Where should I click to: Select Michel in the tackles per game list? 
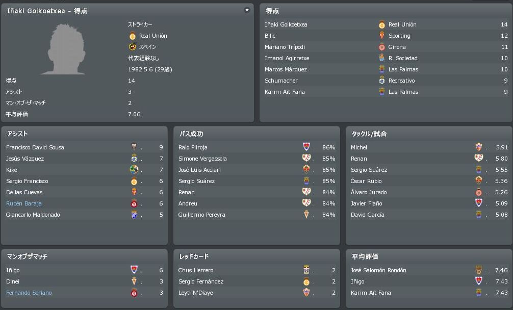359,147
